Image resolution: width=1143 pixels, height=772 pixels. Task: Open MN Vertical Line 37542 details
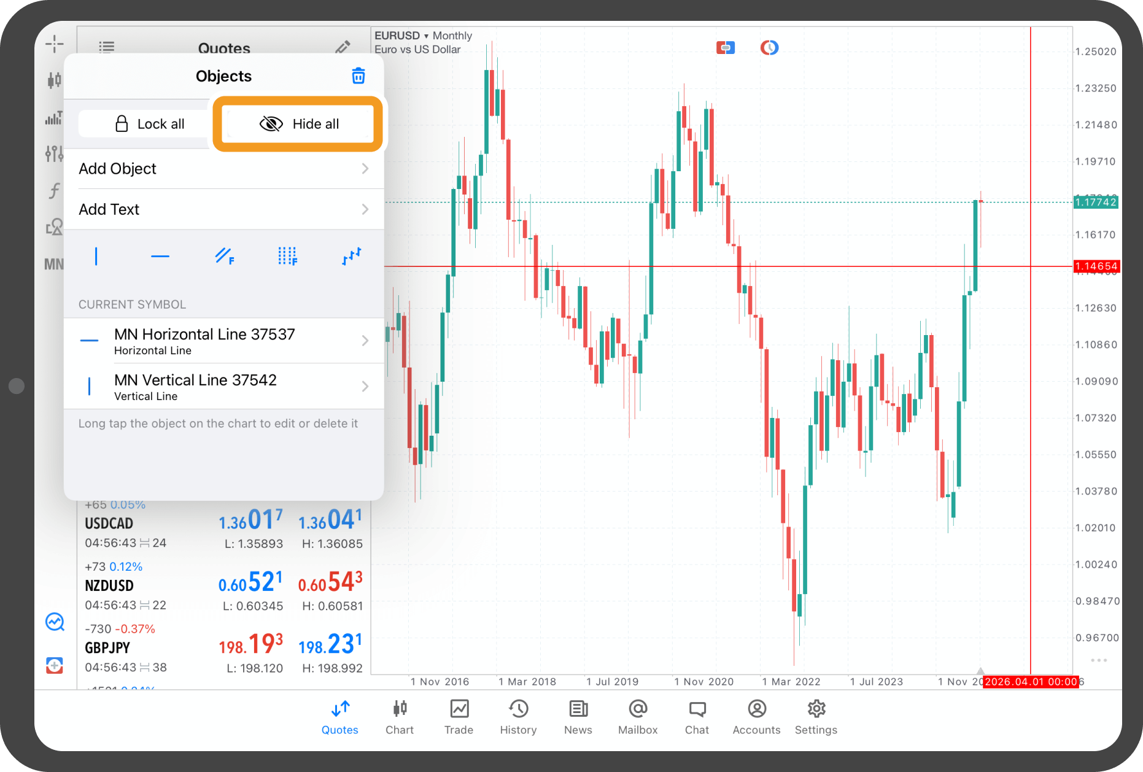tap(224, 387)
